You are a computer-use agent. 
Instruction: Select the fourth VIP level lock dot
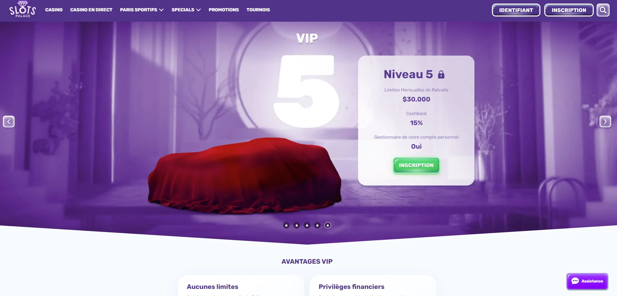tap(317, 225)
